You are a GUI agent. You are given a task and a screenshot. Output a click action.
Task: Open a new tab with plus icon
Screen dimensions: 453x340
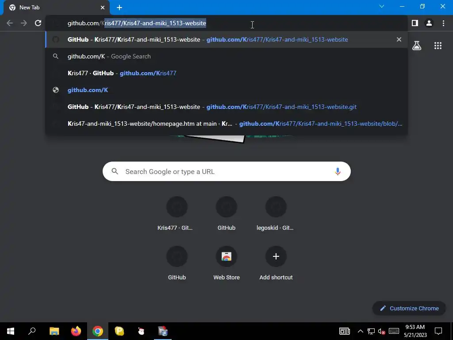pos(119,8)
